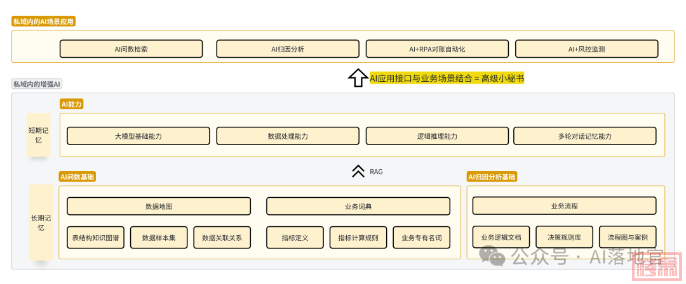Click the 逻辑推理能力 box
This screenshot has width=686, height=284.
coord(437,136)
